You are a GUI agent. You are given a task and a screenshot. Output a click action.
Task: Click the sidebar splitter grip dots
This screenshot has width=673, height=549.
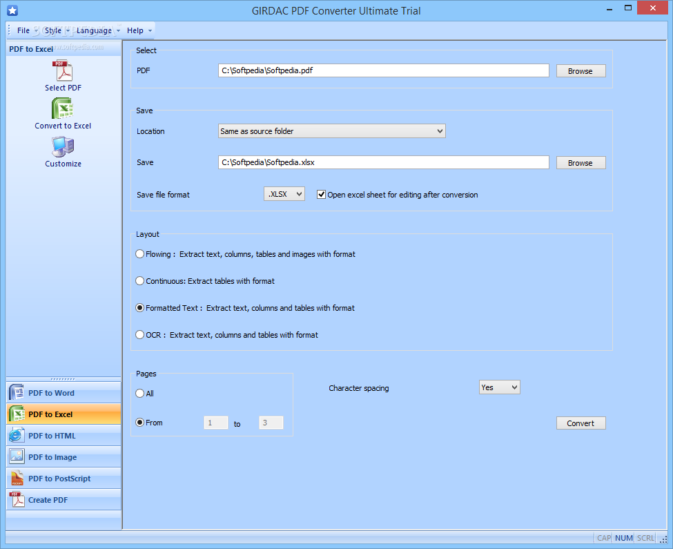(x=63, y=379)
